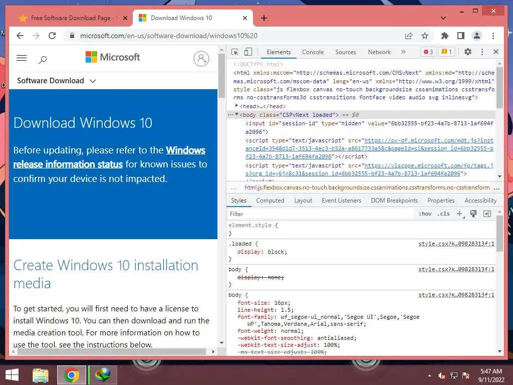Close the Free Software Download Page tab

[x=125, y=18]
